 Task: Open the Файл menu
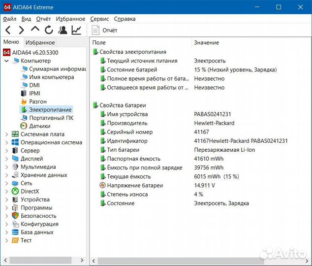click(9, 19)
